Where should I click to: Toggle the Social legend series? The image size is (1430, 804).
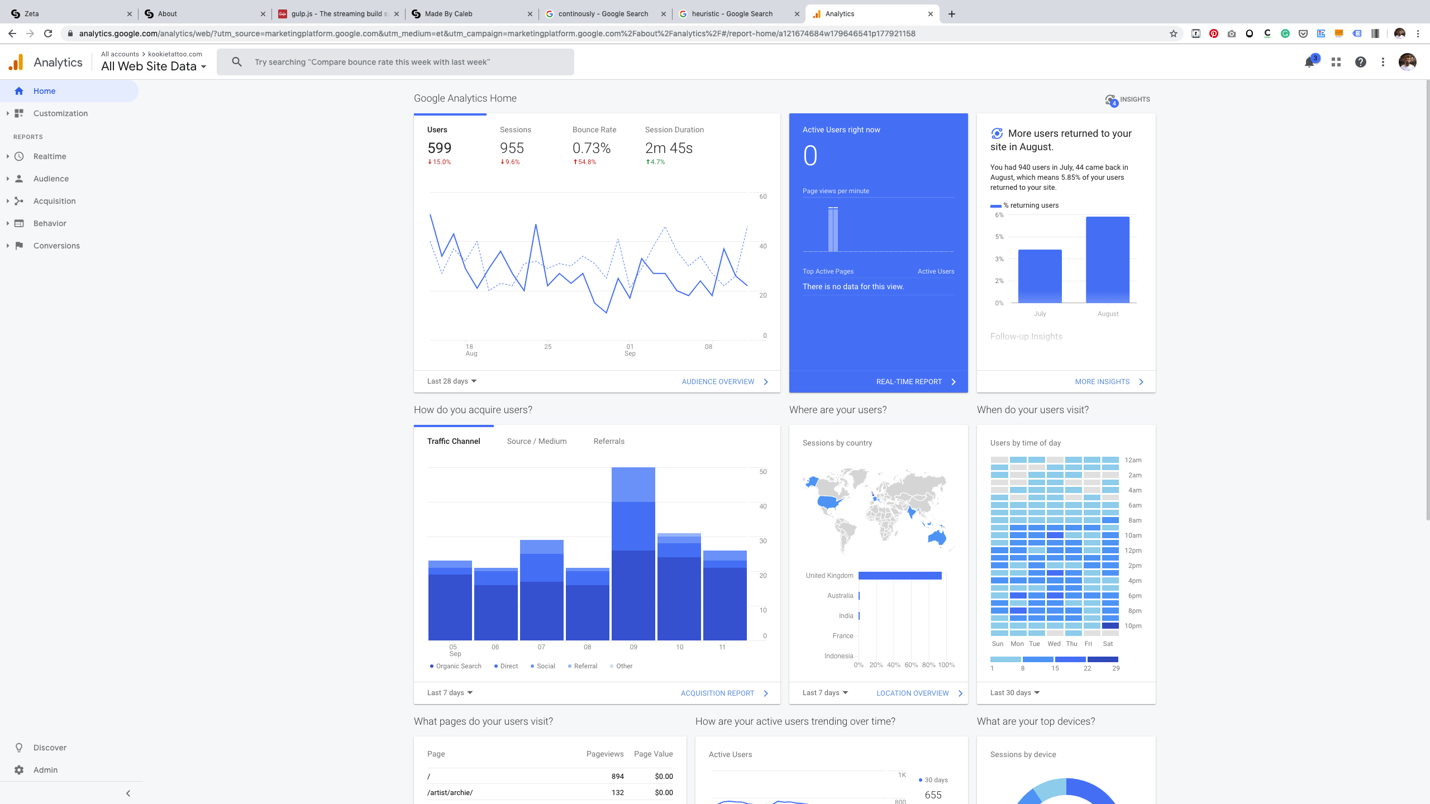(x=542, y=666)
